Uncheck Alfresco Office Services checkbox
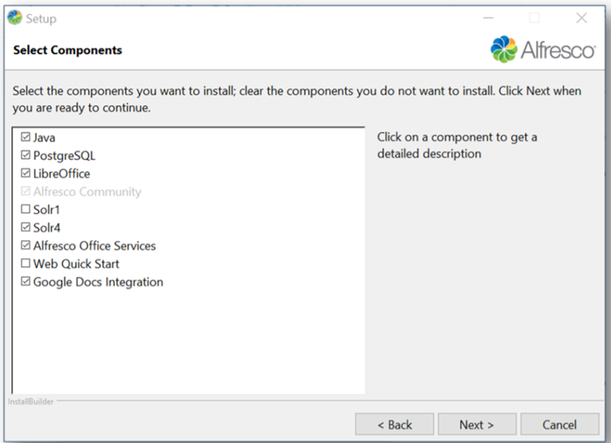This screenshot has width=611, height=443. [x=25, y=245]
